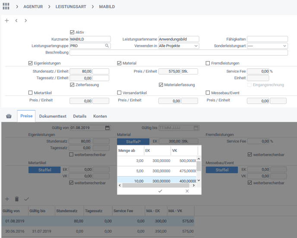Viewport: 297px width, 238px height.
Task: Click into the Beschreibung text field
Action: pyautogui.click(x=178, y=53)
